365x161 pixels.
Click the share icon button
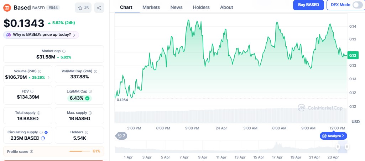tap(99, 8)
